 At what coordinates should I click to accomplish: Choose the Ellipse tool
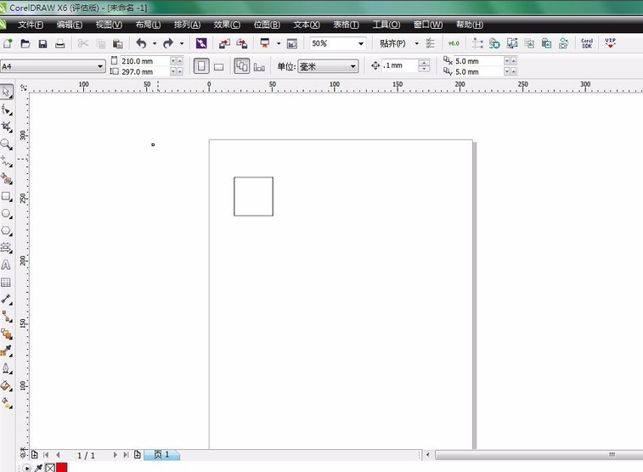click(x=6, y=214)
